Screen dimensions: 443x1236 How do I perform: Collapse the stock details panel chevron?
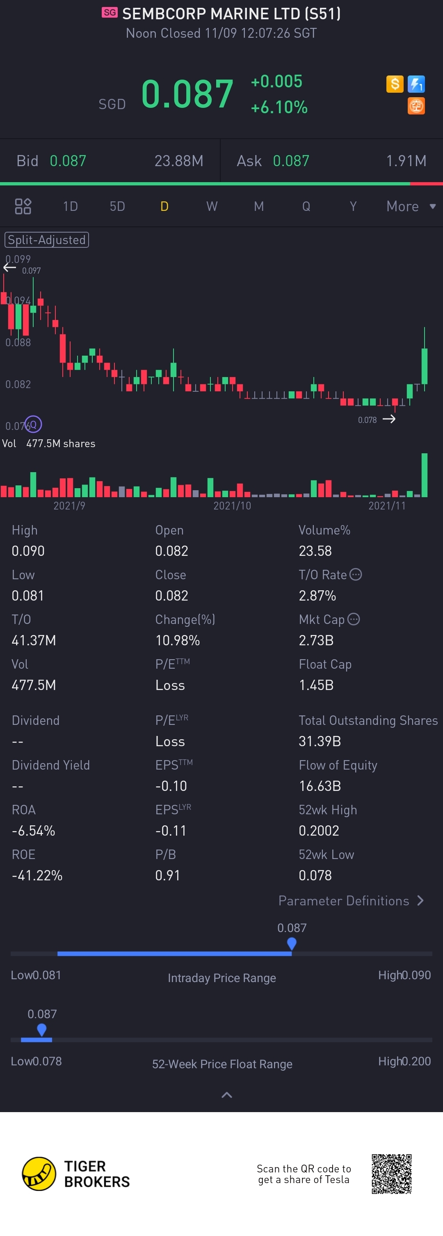tap(226, 1095)
